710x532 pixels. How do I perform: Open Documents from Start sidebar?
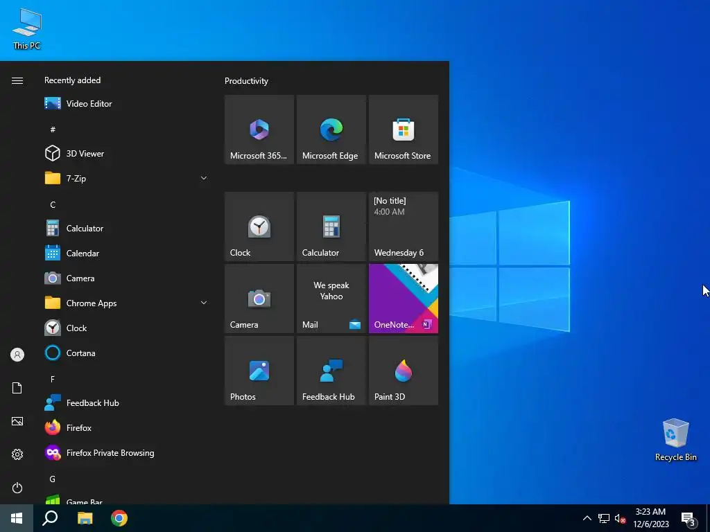tap(17, 388)
